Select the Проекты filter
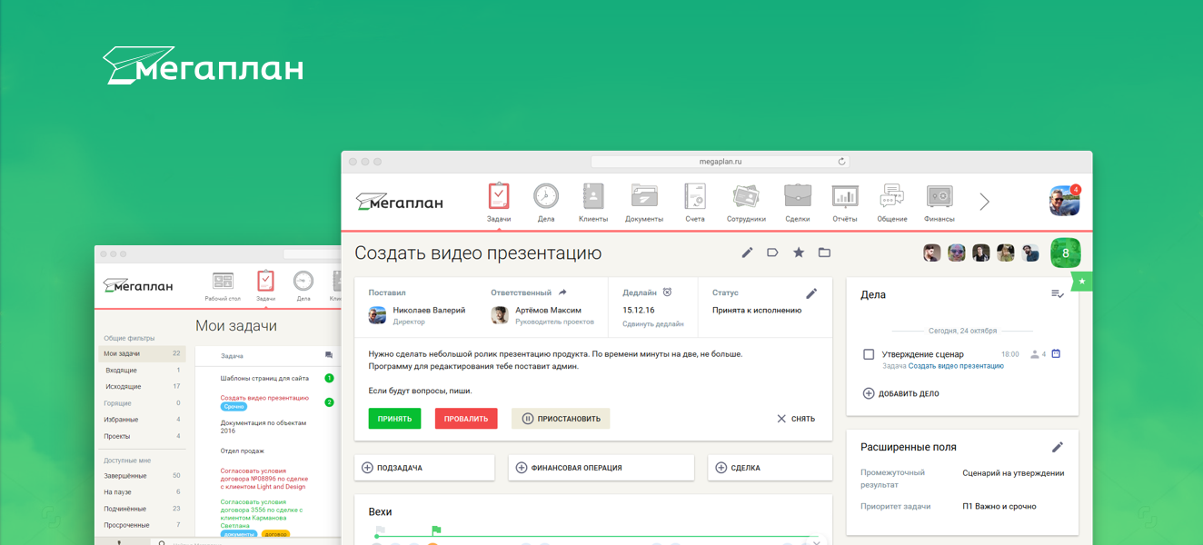The height and width of the screenshot is (545, 1203). (x=142, y=436)
